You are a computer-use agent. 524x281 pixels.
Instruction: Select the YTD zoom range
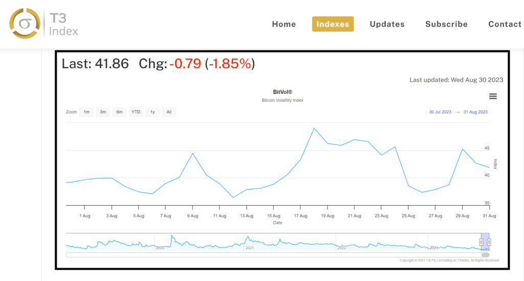coord(136,112)
